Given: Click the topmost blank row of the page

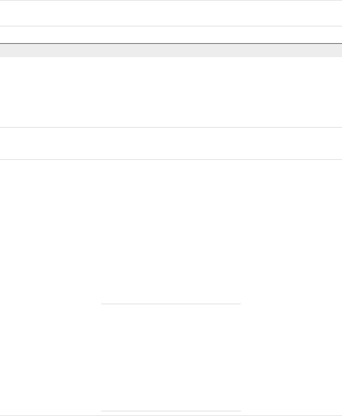Looking at the screenshot, I should (x=171, y=13).
